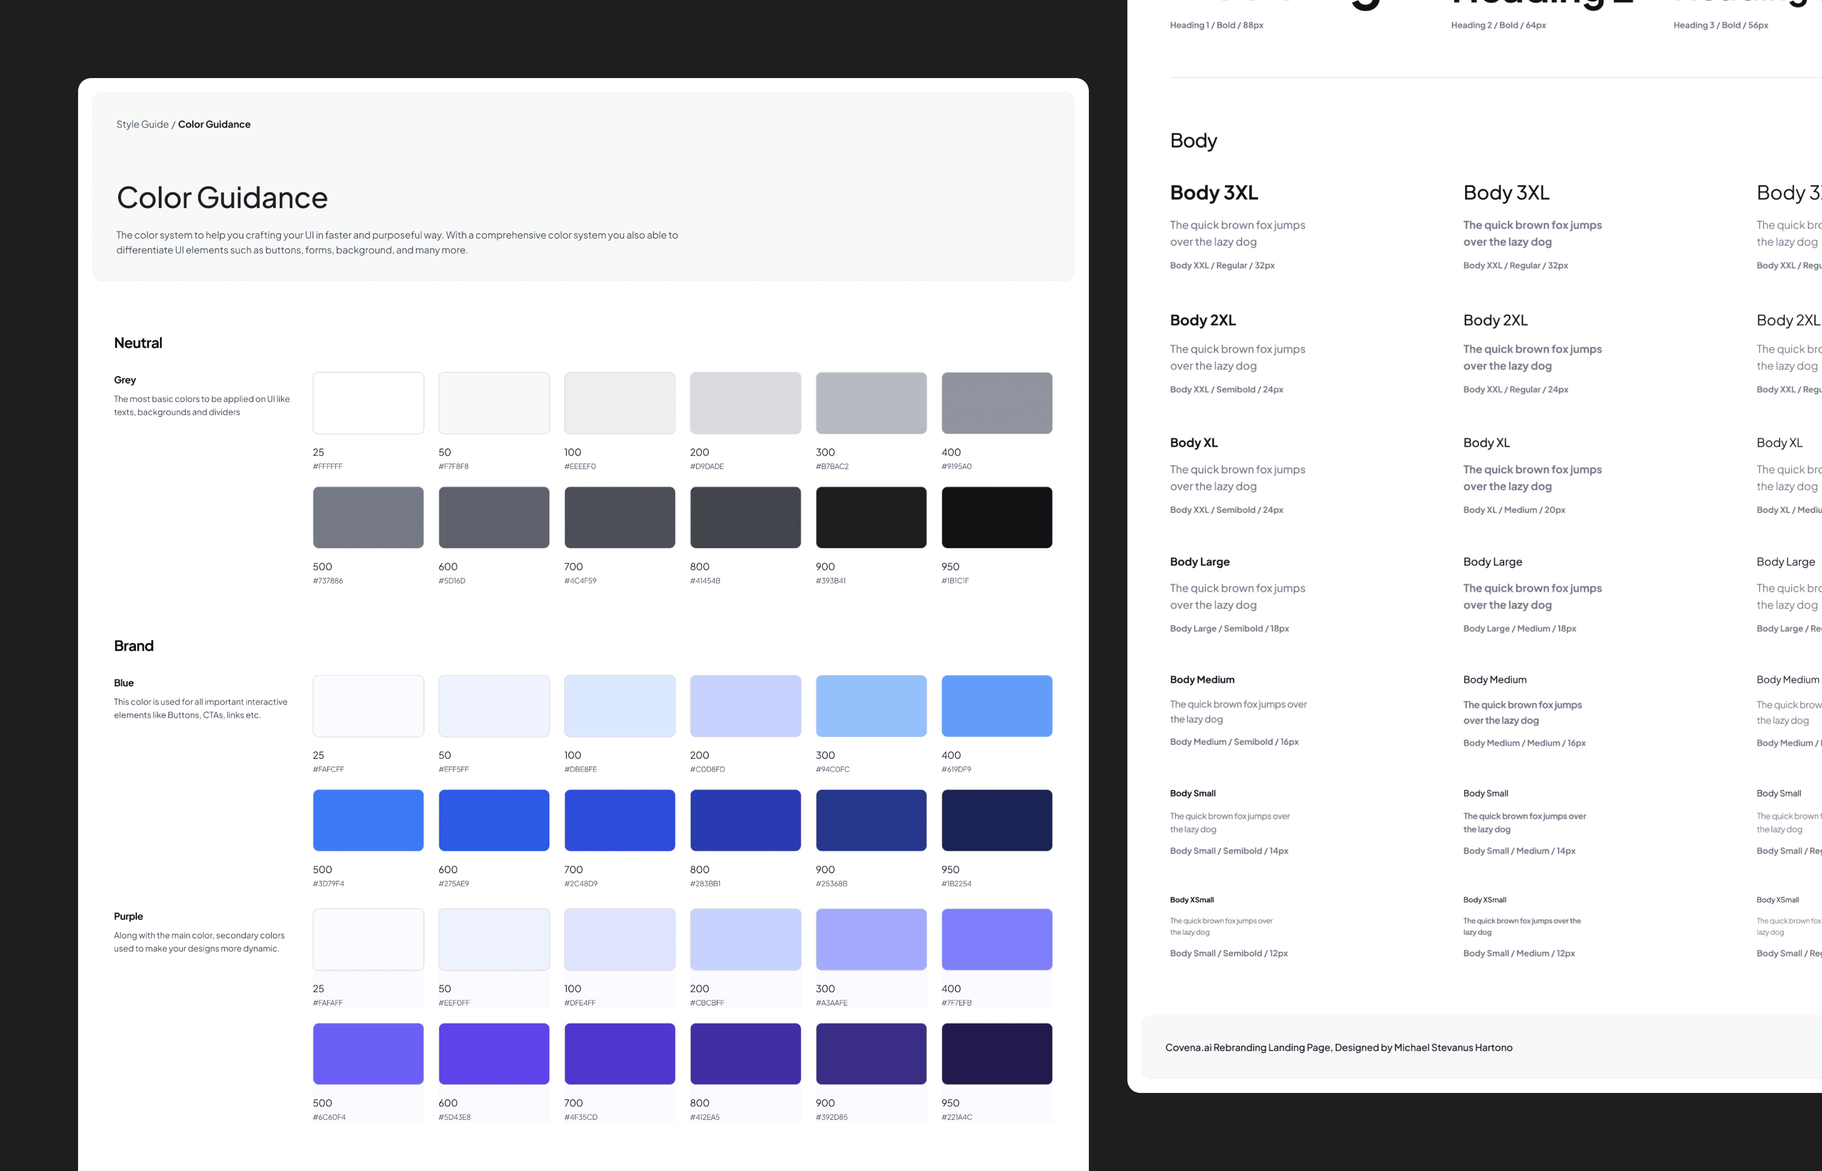Click the Body section heading in typography panel

(x=1194, y=141)
